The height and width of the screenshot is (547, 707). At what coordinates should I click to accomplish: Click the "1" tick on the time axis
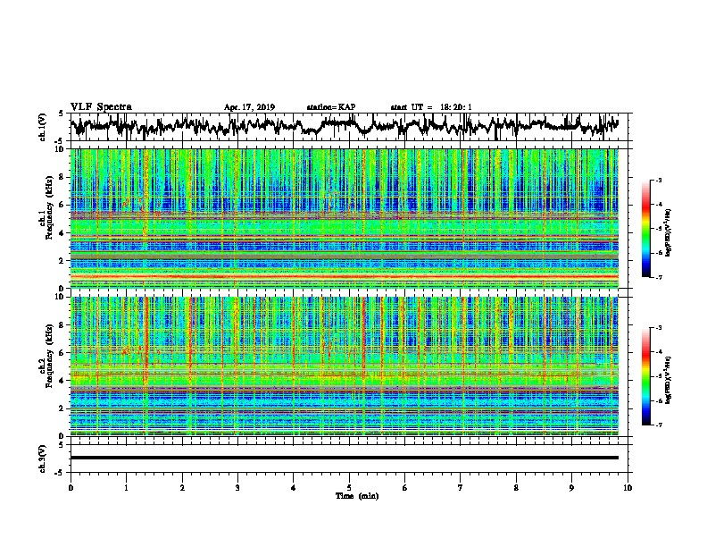126,488
